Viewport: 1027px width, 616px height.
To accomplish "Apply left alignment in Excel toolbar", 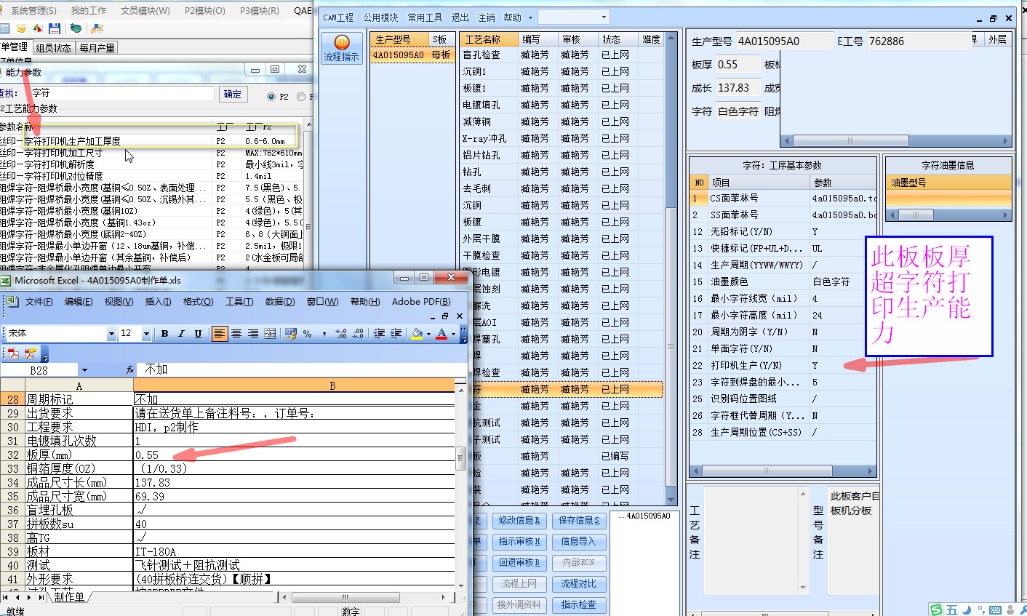I will (220, 334).
